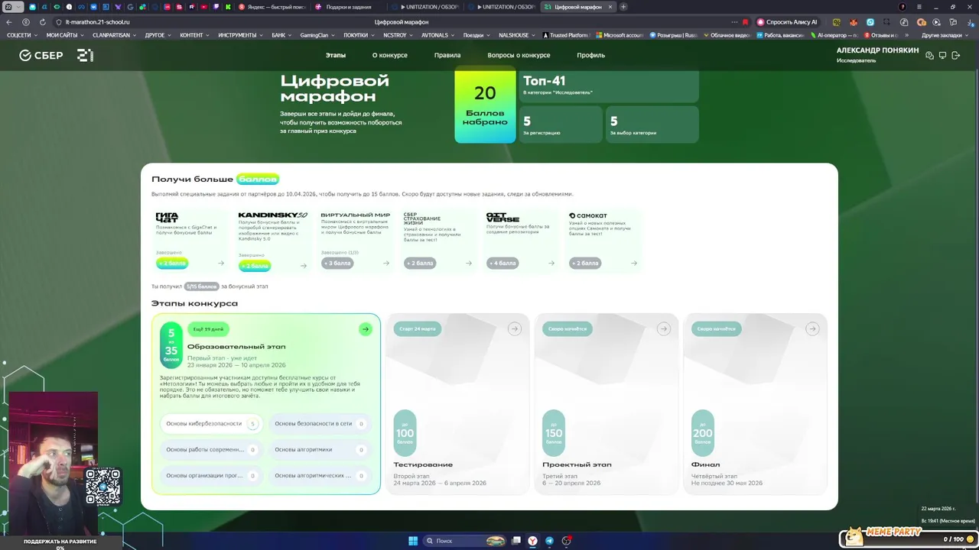The height and width of the screenshot is (550, 979).
Task: Click the Топ-41 ranking tile
Action: (x=609, y=86)
